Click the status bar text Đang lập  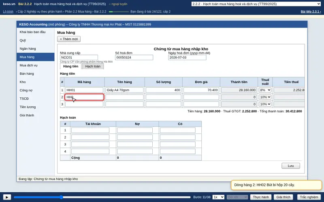[48, 179]
